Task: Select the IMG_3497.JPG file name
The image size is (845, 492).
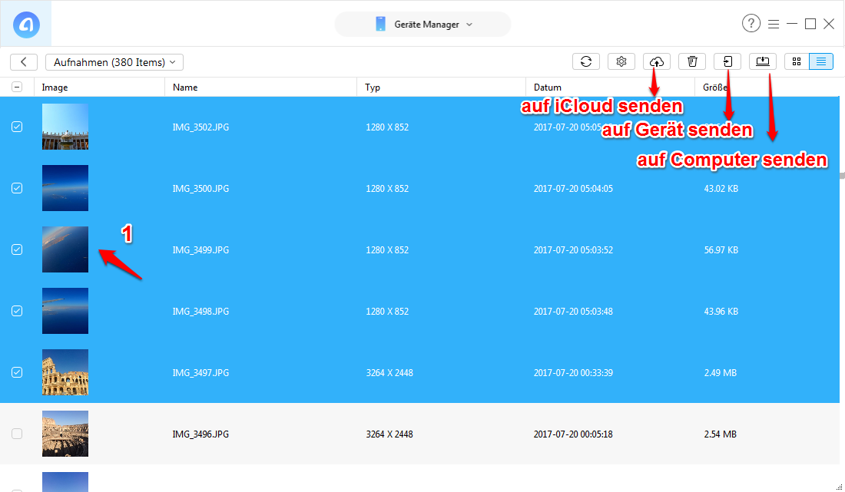Action: pos(200,372)
